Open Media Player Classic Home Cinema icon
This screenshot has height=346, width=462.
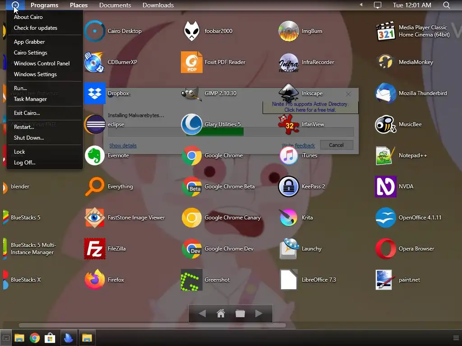point(385,31)
